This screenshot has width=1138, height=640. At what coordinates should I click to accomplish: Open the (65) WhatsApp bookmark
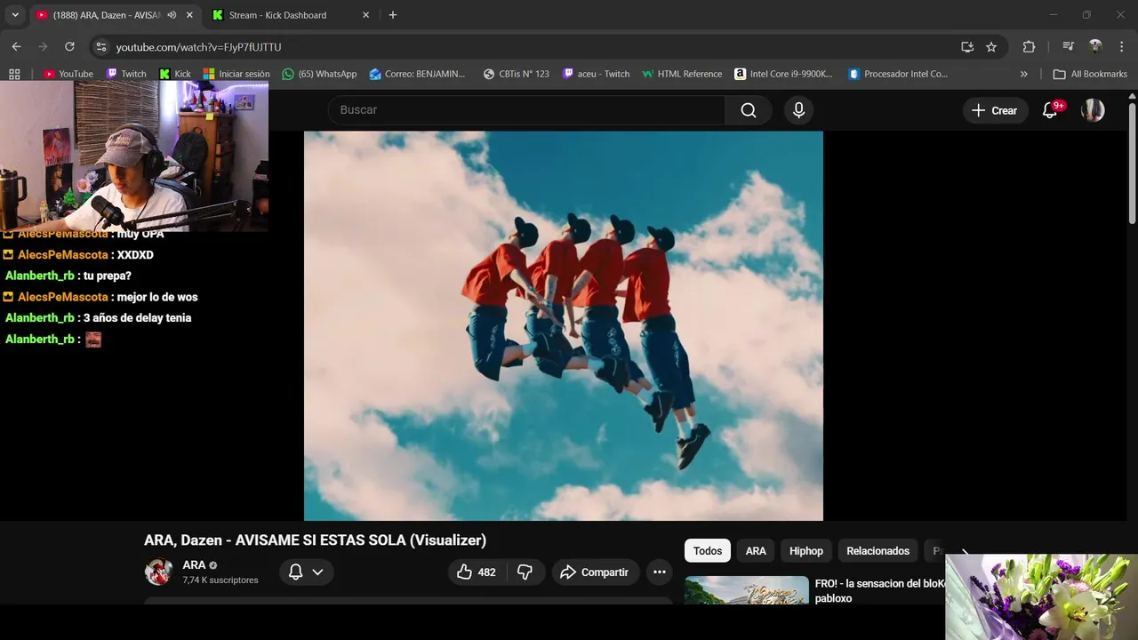319,74
